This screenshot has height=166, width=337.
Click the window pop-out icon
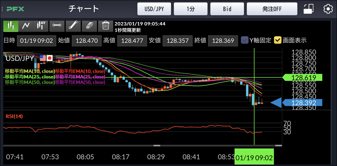(309, 9)
